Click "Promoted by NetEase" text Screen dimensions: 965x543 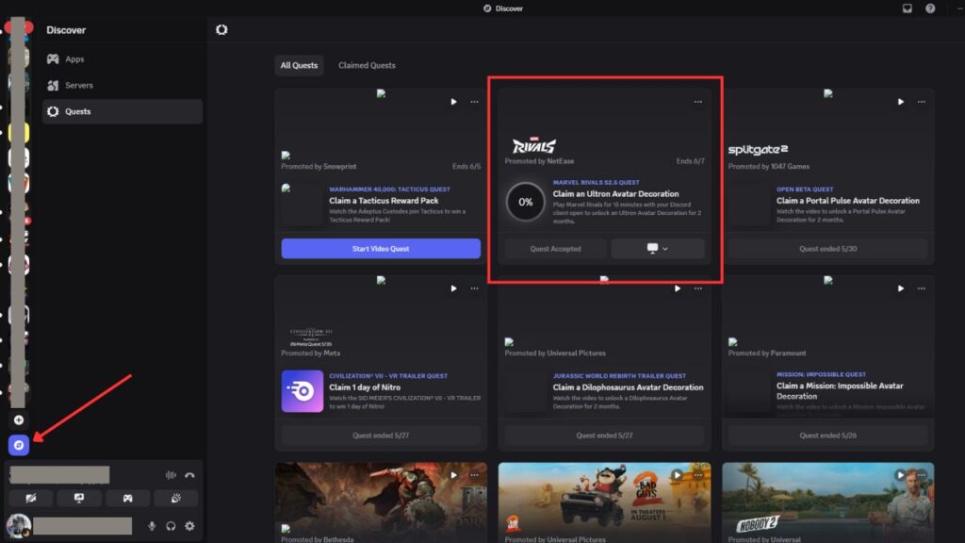click(x=539, y=161)
